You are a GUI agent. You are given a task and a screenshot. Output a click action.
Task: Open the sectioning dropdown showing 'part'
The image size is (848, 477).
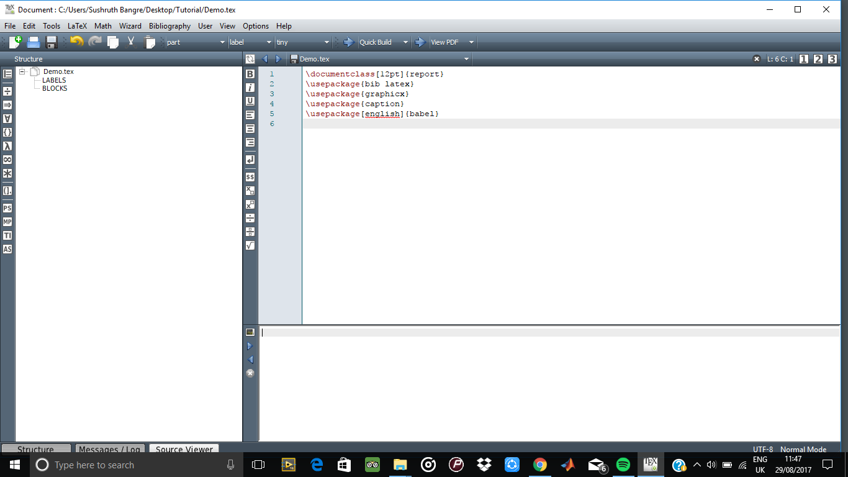(x=196, y=42)
